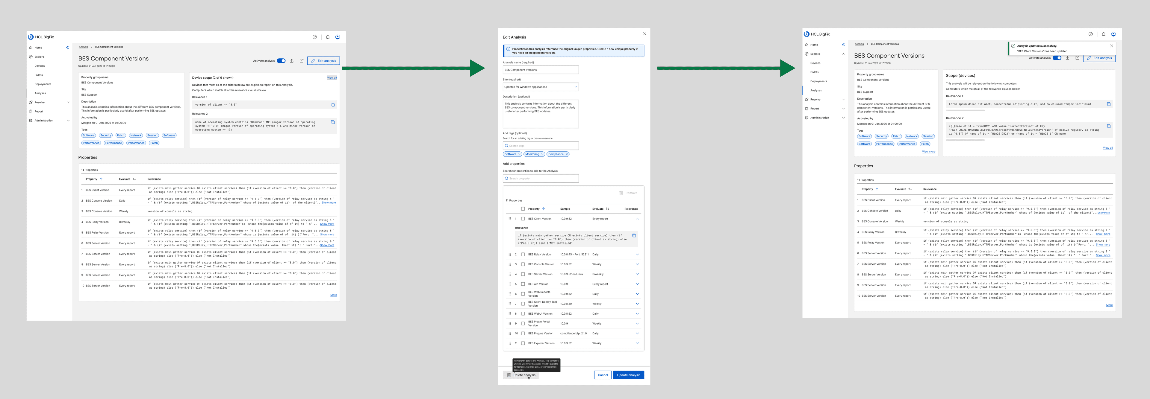This screenshot has width=1150, height=399.
Task: Open help icon in left screen header
Action: click(x=315, y=37)
